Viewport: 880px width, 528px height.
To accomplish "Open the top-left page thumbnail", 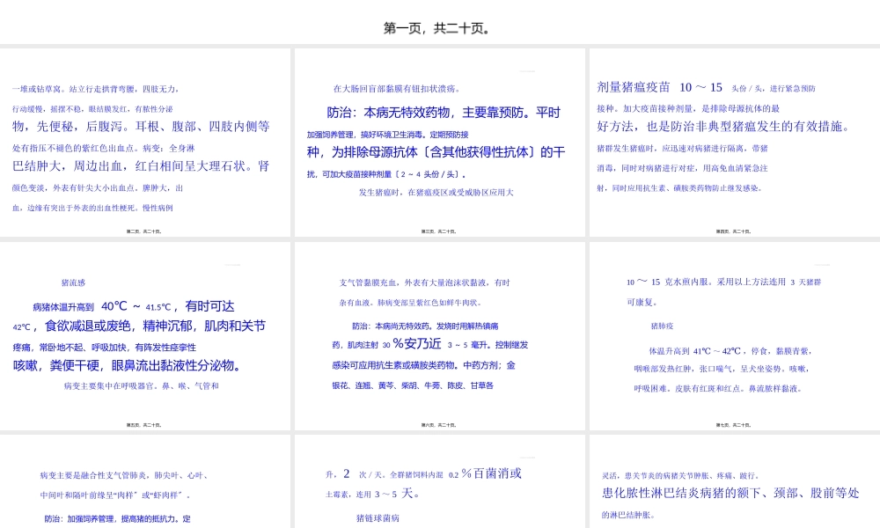I will [x=145, y=143].
